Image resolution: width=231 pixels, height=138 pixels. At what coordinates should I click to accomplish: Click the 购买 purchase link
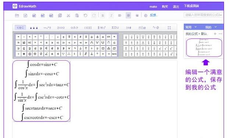tap(165, 7)
